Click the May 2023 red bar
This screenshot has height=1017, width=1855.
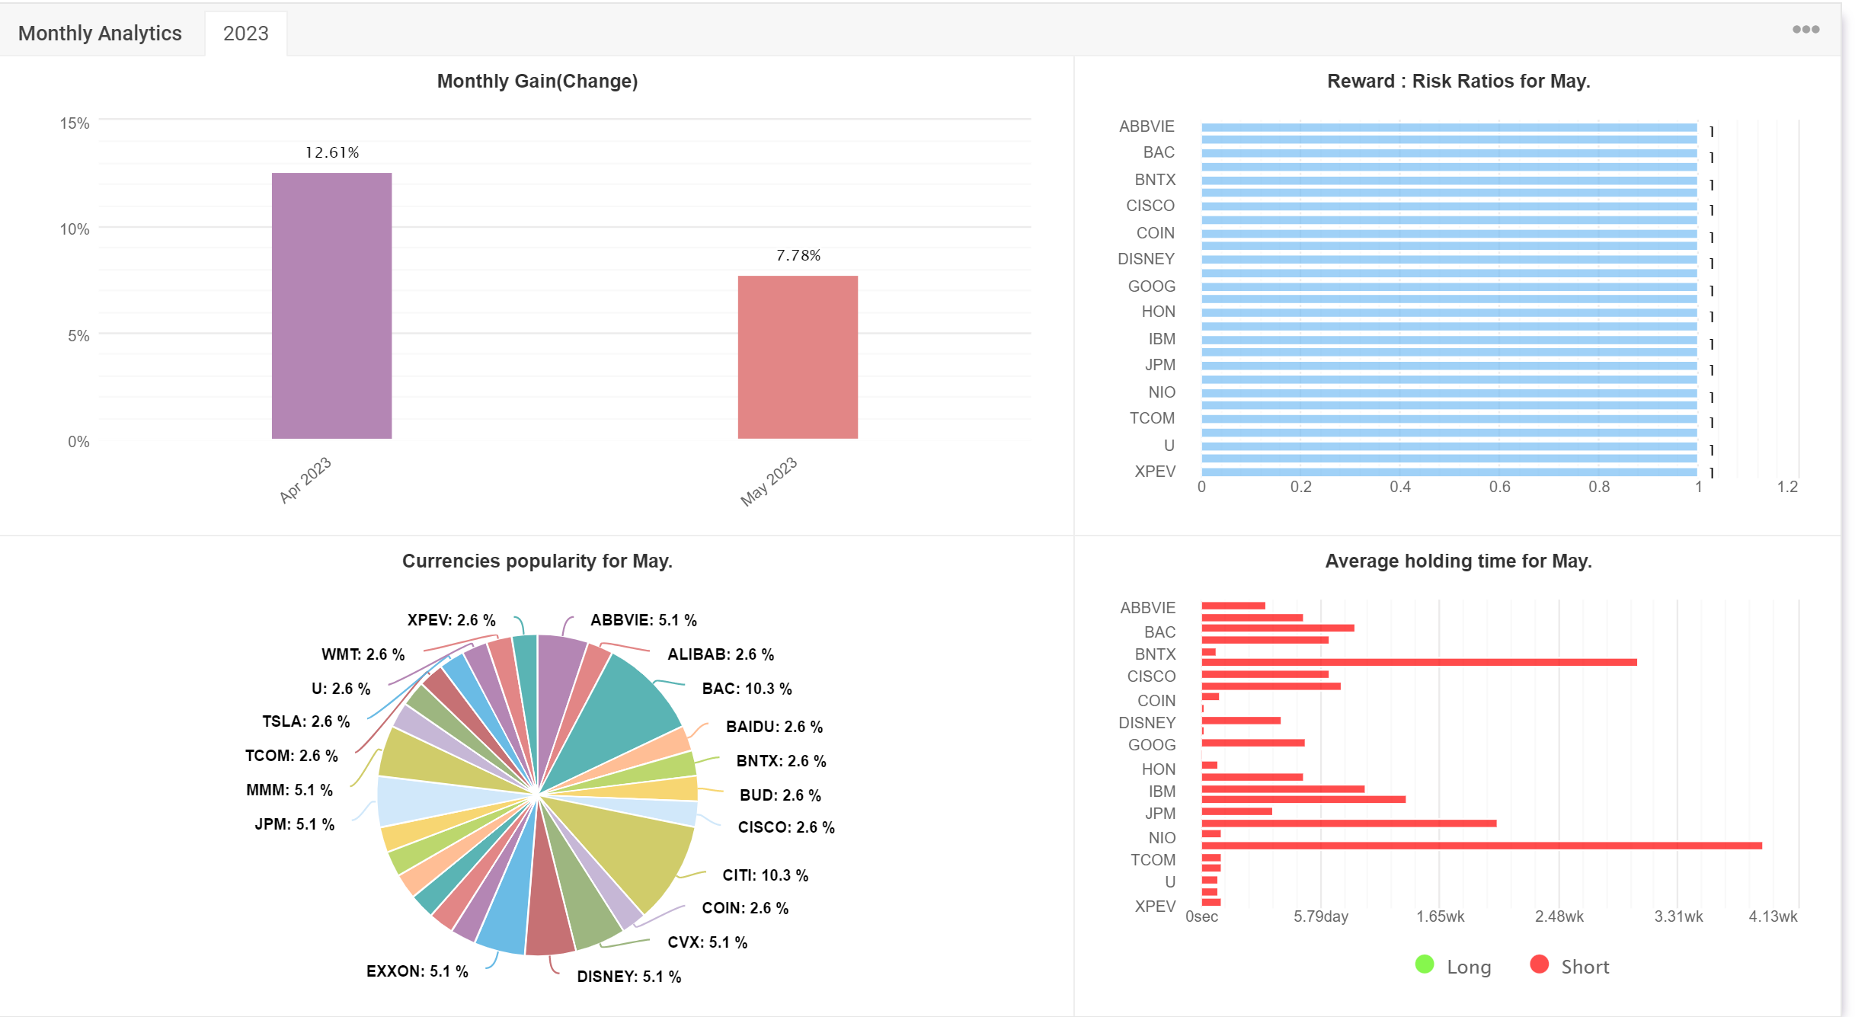(798, 357)
